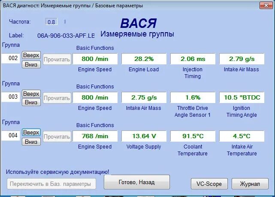
Task: Click the 2.75 g/s Intake Air Mass value
Action: point(144,97)
